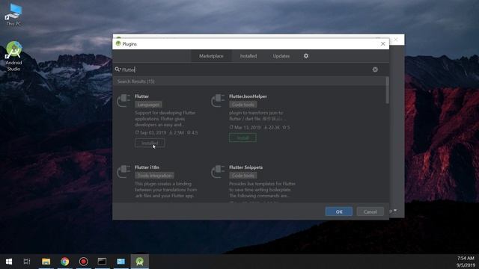
Task: Click the Flutter Snippets plugin icon
Action: click(218, 171)
